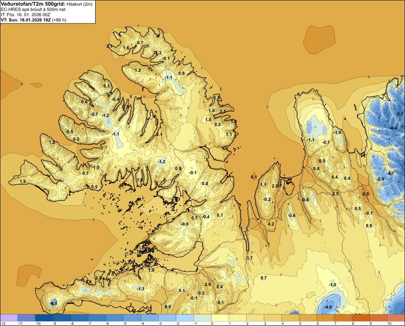The height and width of the screenshot is (326, 405).
Task: Select the pale green legend swatch between -1 and 0
Action: pos(202,317)
